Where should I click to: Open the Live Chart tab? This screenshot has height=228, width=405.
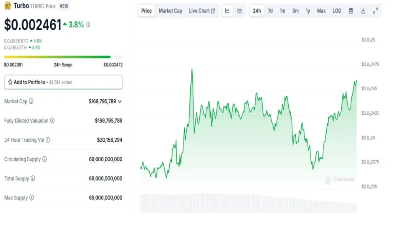(202, 11)
